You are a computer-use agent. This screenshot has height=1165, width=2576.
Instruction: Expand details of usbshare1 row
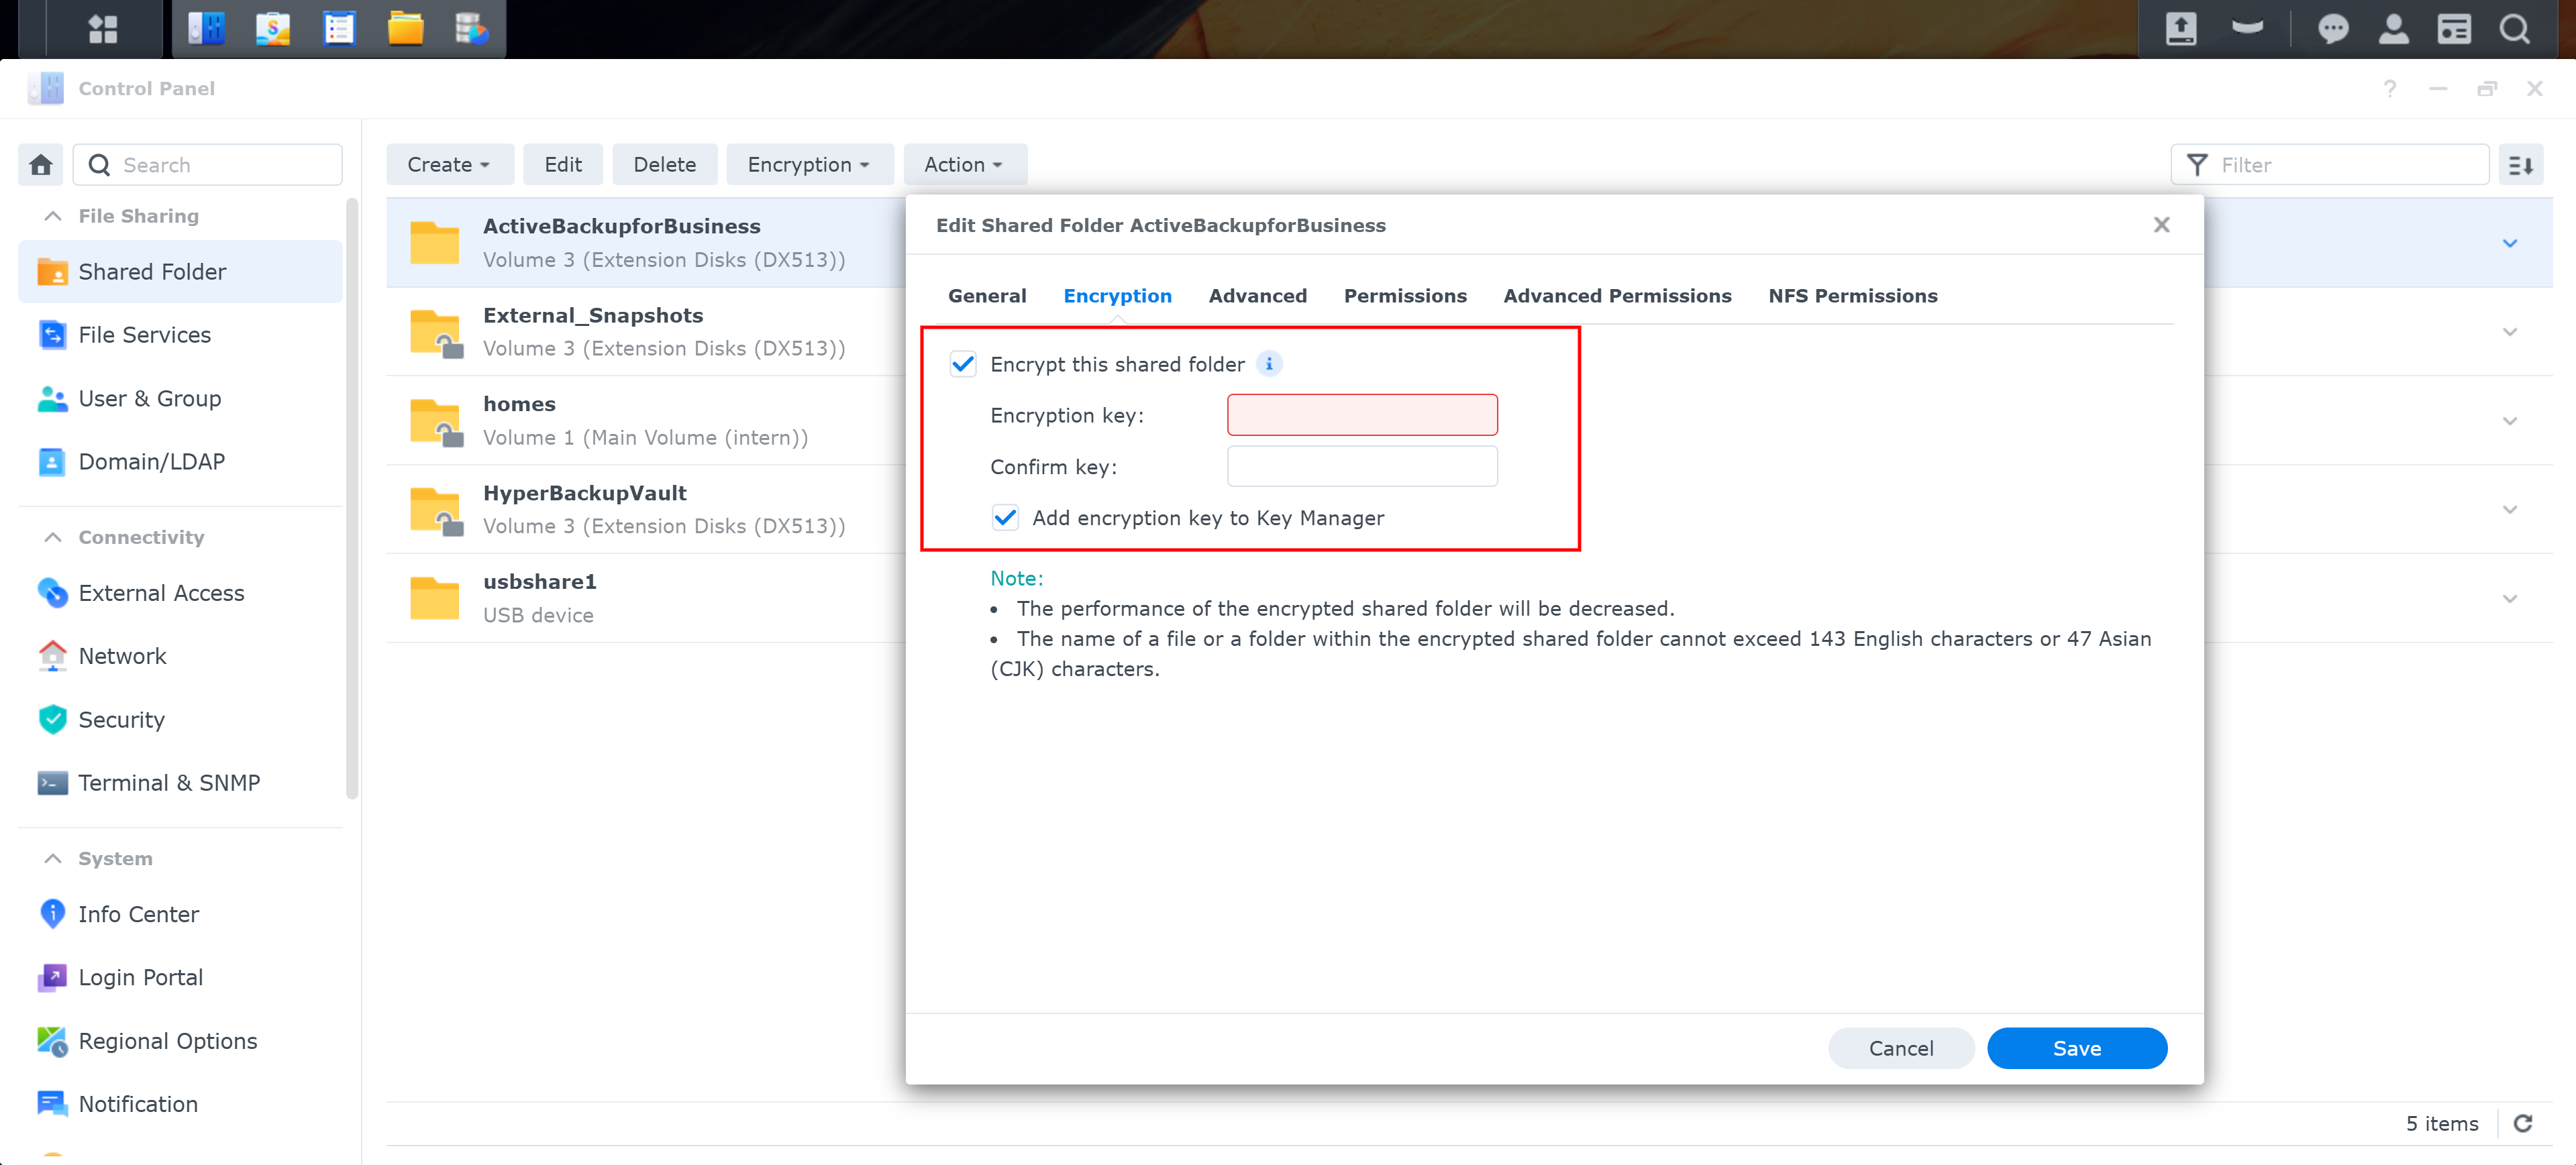tap(2510, 598)
